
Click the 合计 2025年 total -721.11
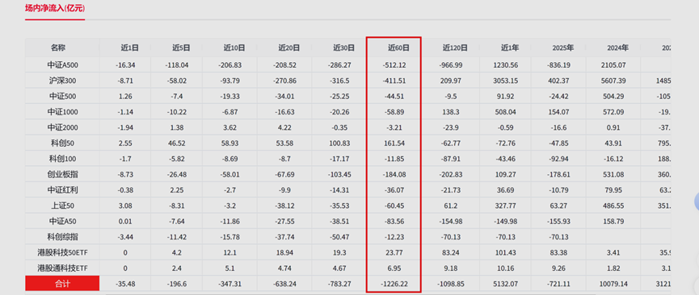558,284
